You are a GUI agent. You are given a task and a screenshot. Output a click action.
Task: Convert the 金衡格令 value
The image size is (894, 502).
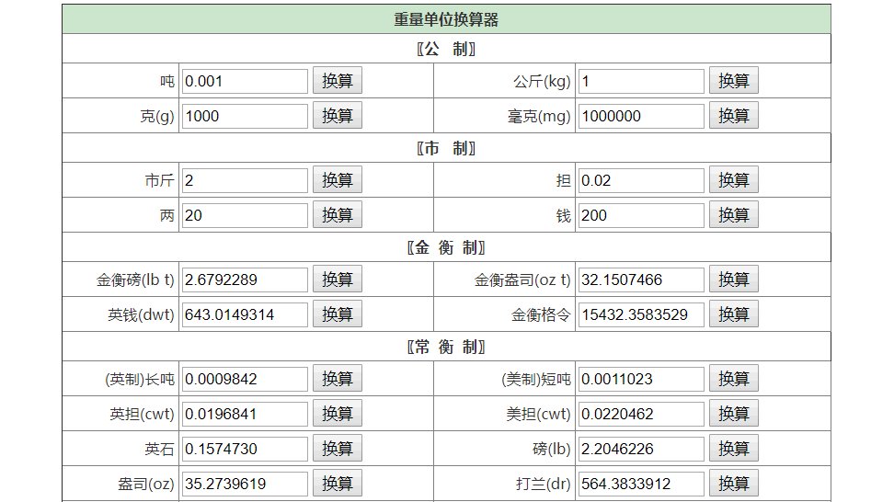(733, 314)
